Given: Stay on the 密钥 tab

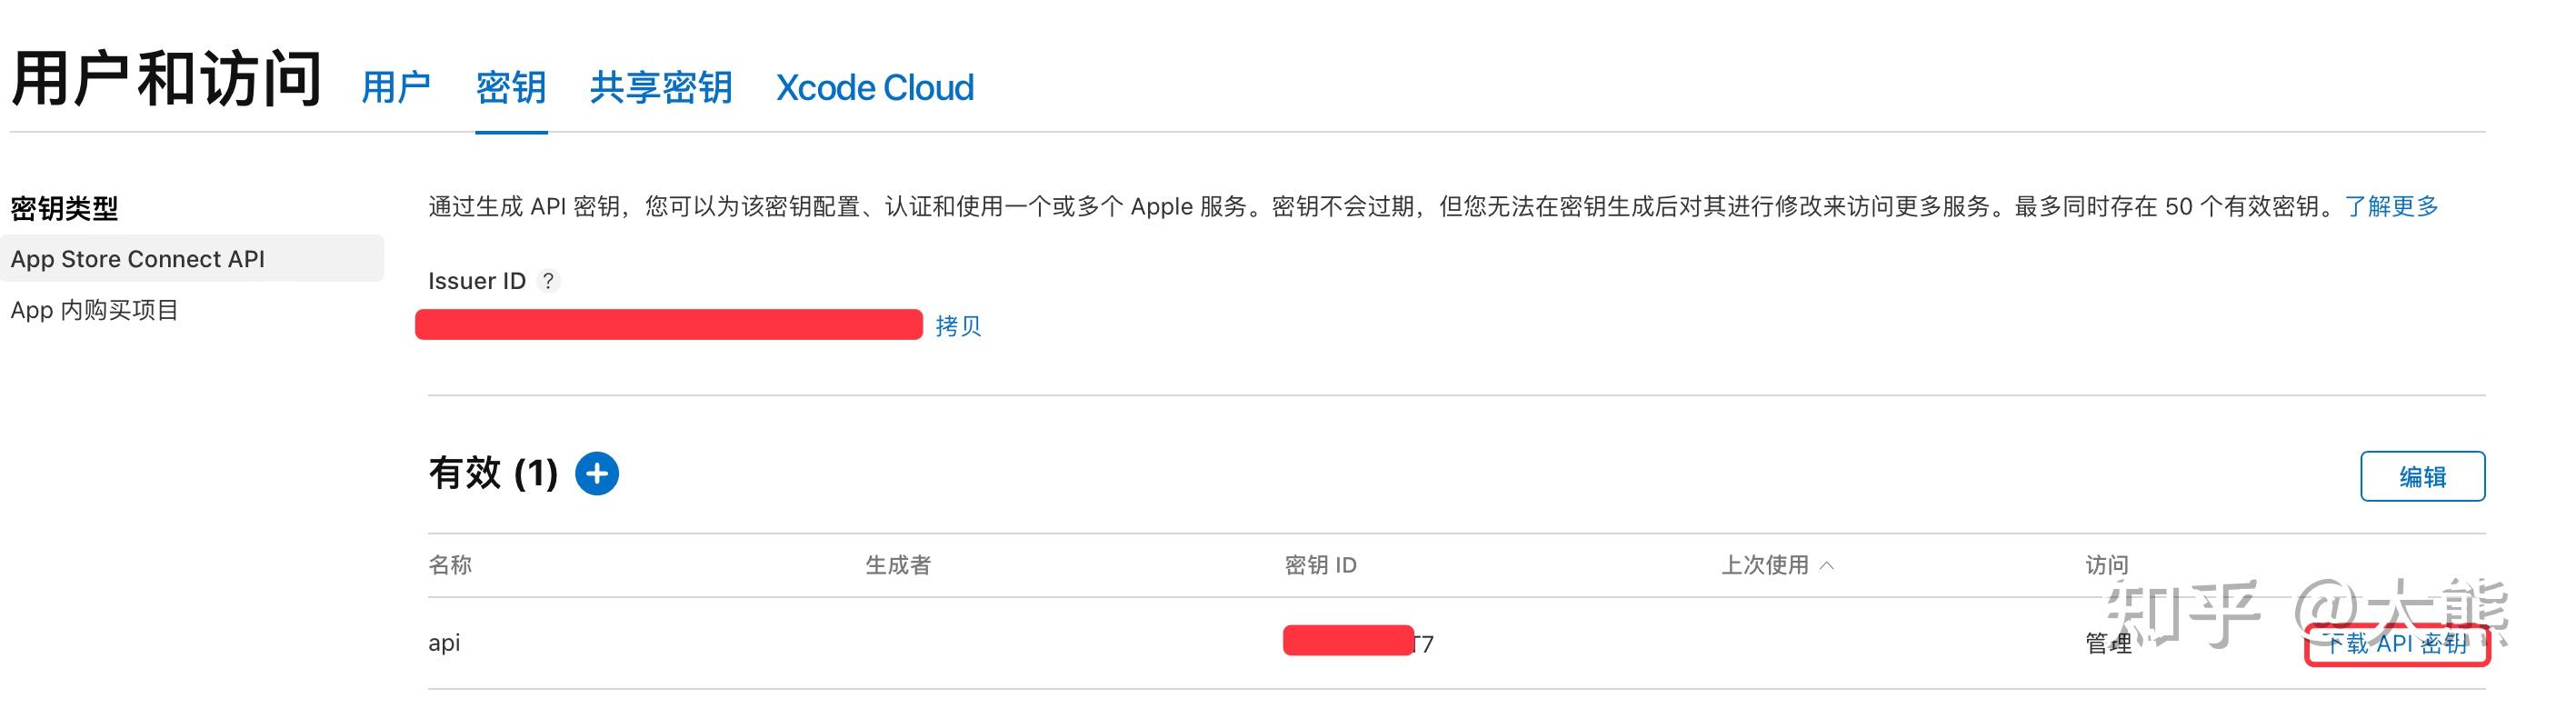Looking at the screenshot, I should pos(511,88).
